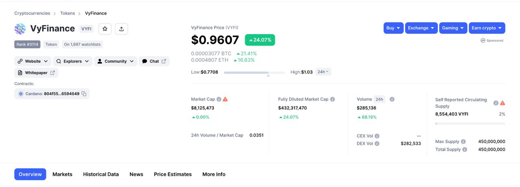Screen dimensions: 520x187
Task: Change the 24h Low/High timeframe dropdown
Action: (323, 72)
